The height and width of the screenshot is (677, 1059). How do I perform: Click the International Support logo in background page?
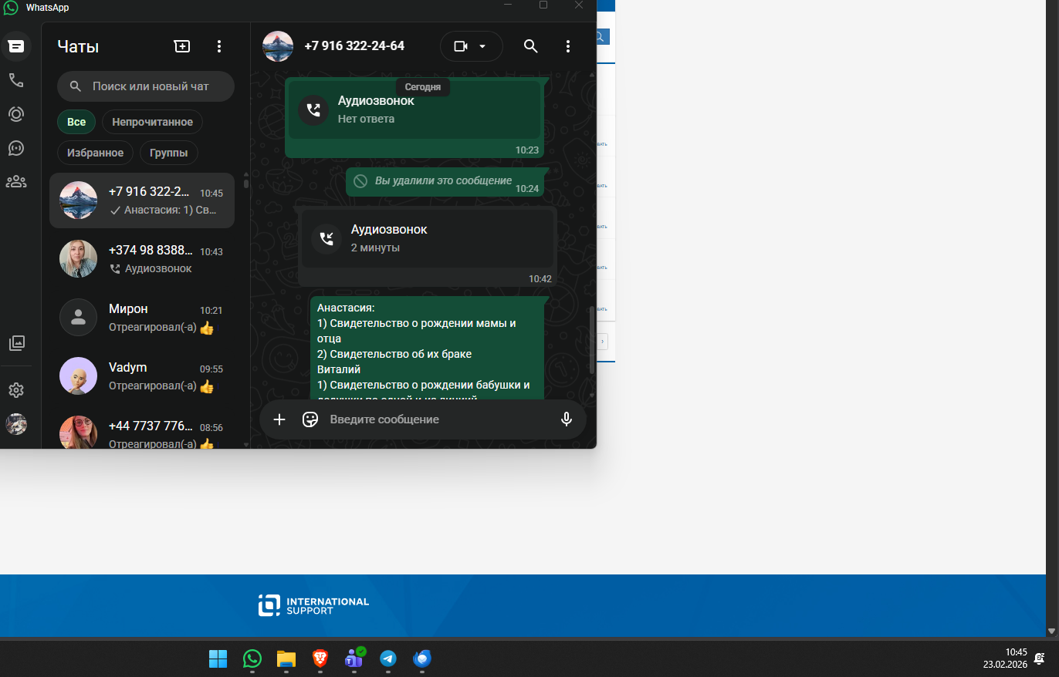click(313, 606)
